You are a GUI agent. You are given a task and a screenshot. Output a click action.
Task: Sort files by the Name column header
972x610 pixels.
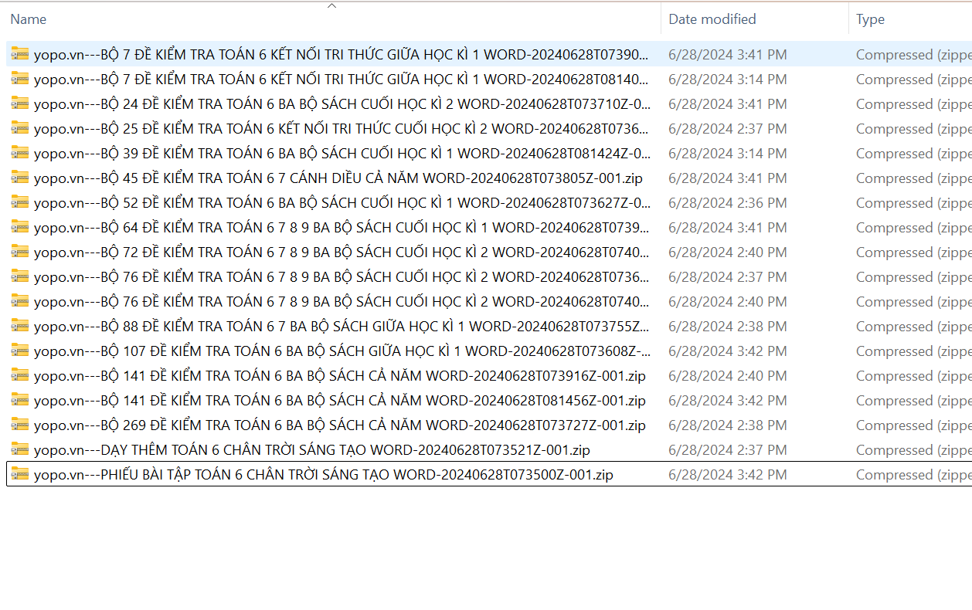pyautogui.click(x=29, y=19)
